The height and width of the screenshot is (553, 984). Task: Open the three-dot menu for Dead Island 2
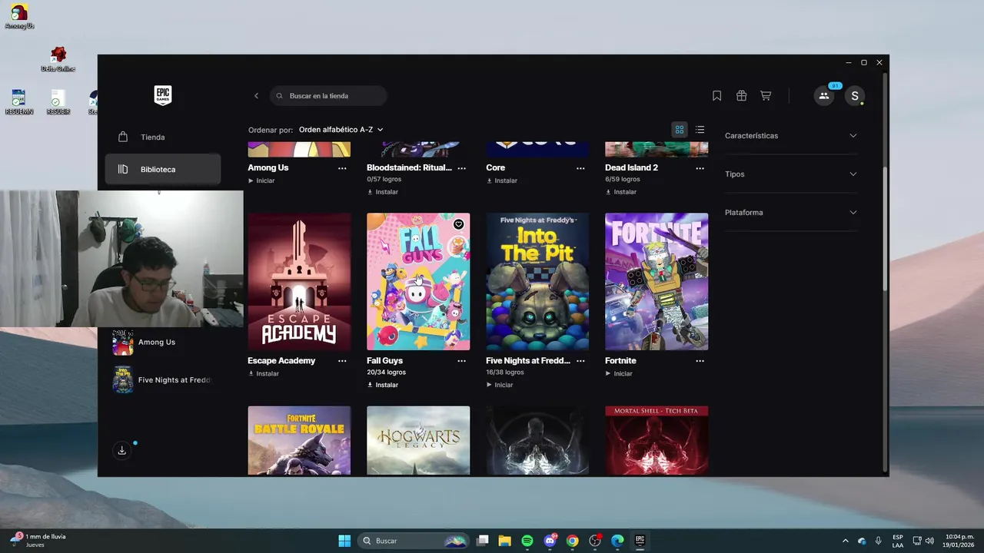click(700, 167)
